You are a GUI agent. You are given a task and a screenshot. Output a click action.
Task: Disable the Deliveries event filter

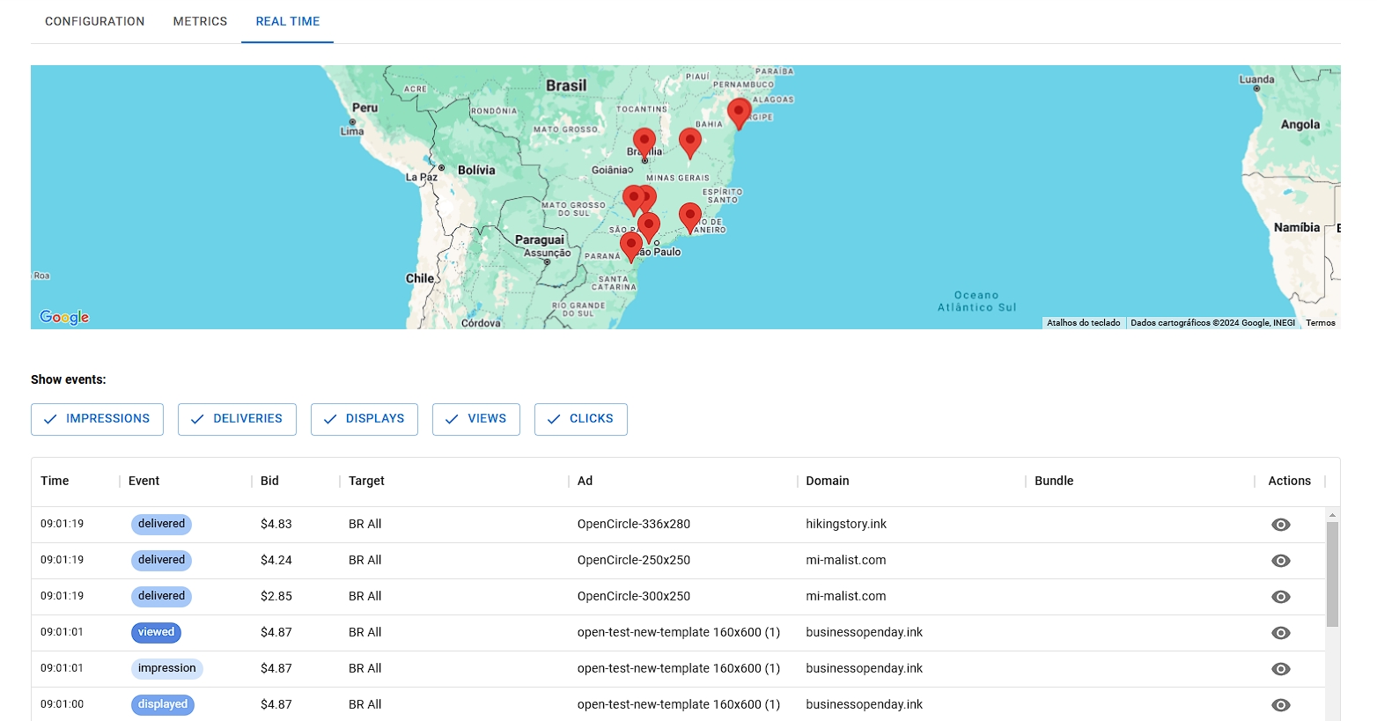point(237,419)
